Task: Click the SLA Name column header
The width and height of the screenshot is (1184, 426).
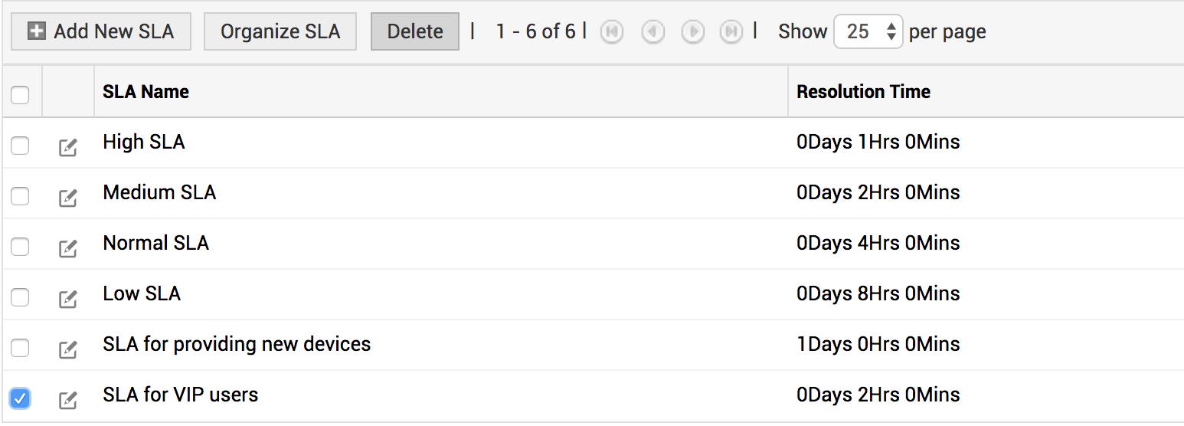Action: (x=146, y=92)
